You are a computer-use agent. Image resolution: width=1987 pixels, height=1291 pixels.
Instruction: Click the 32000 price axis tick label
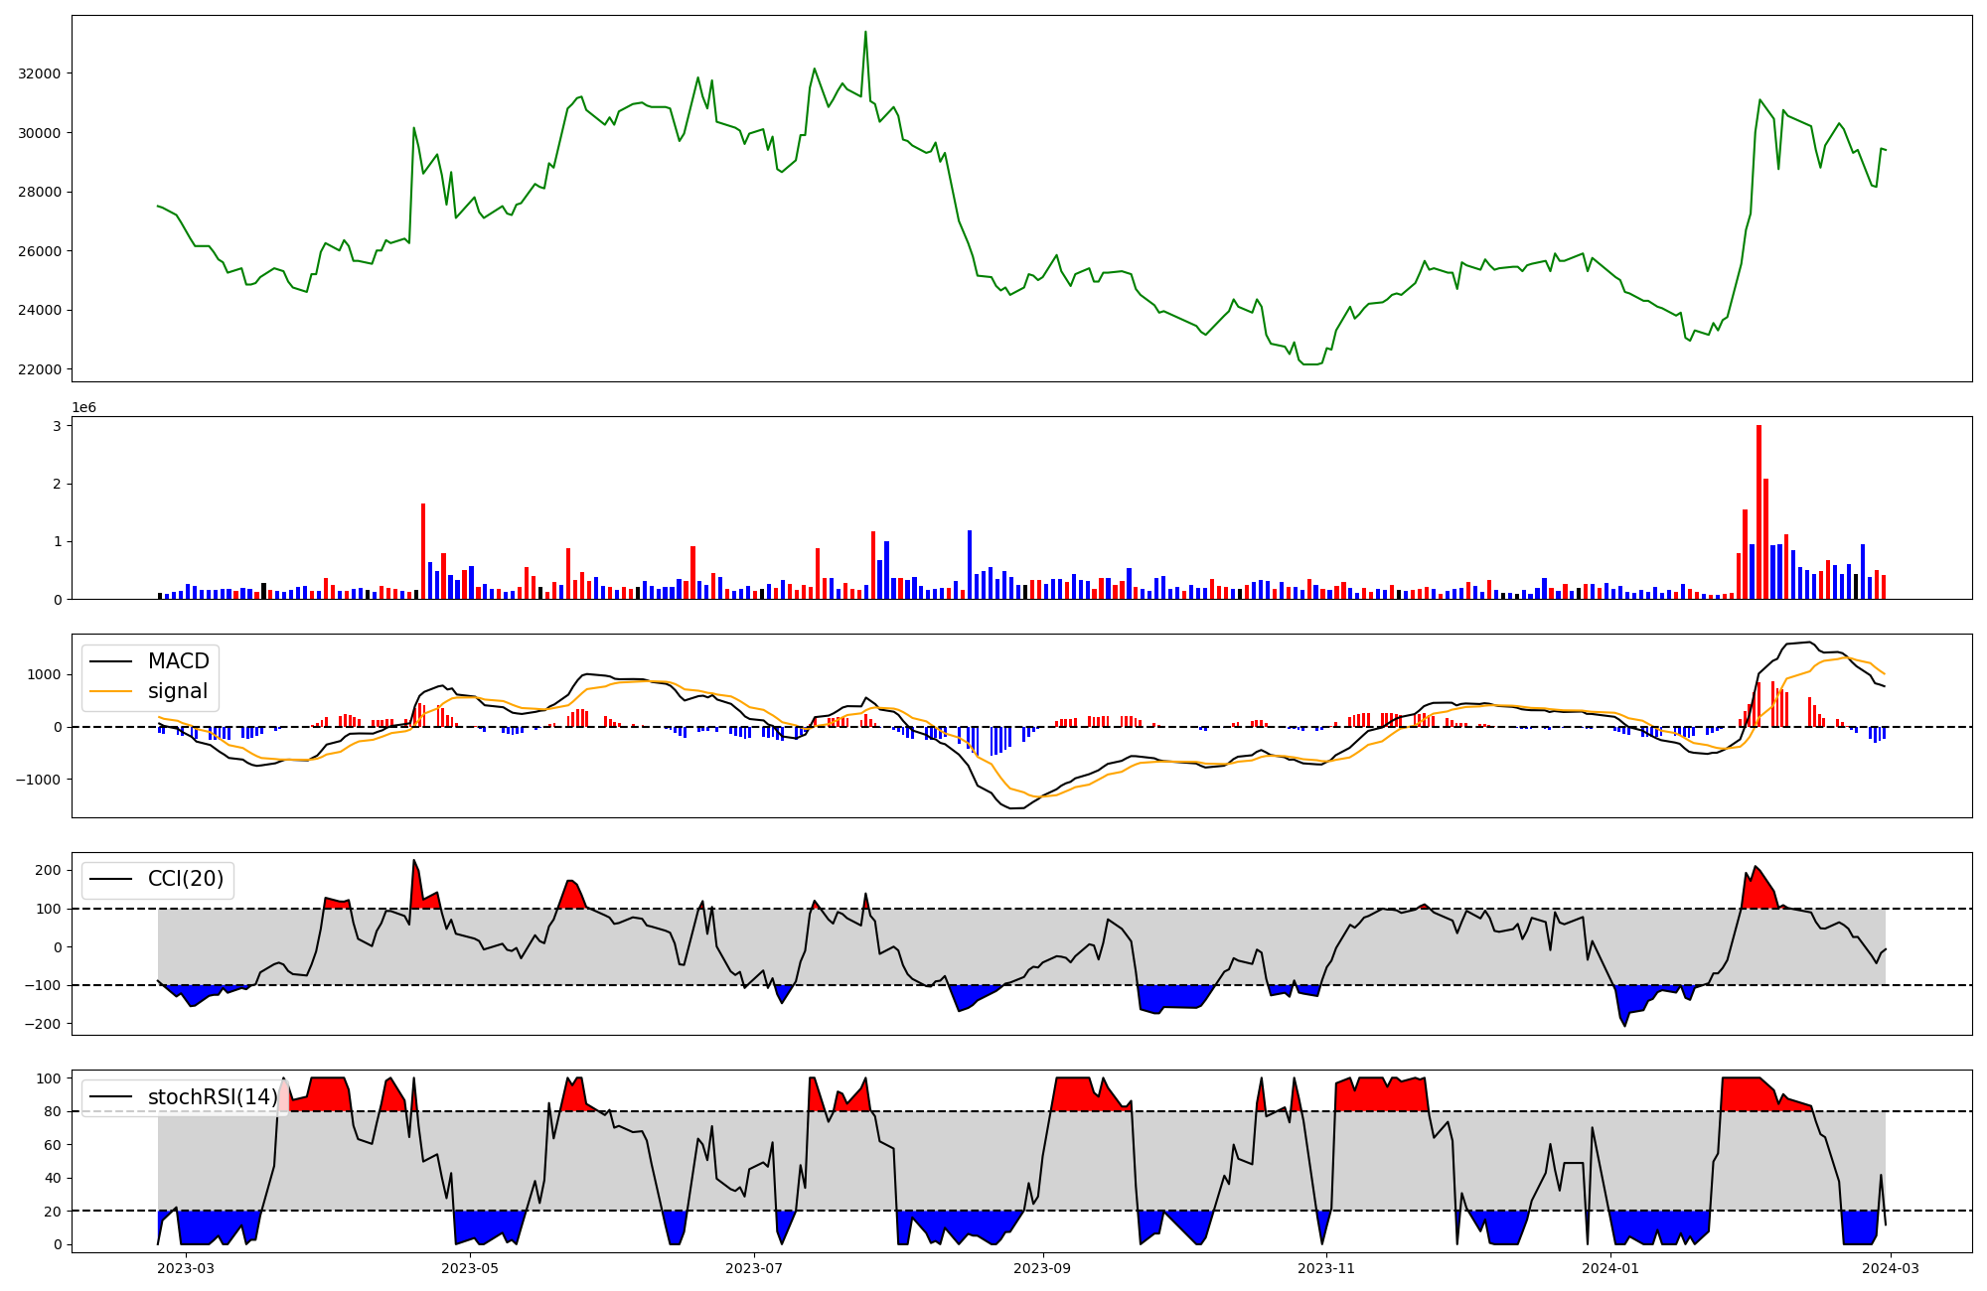(x=40, y=73)
